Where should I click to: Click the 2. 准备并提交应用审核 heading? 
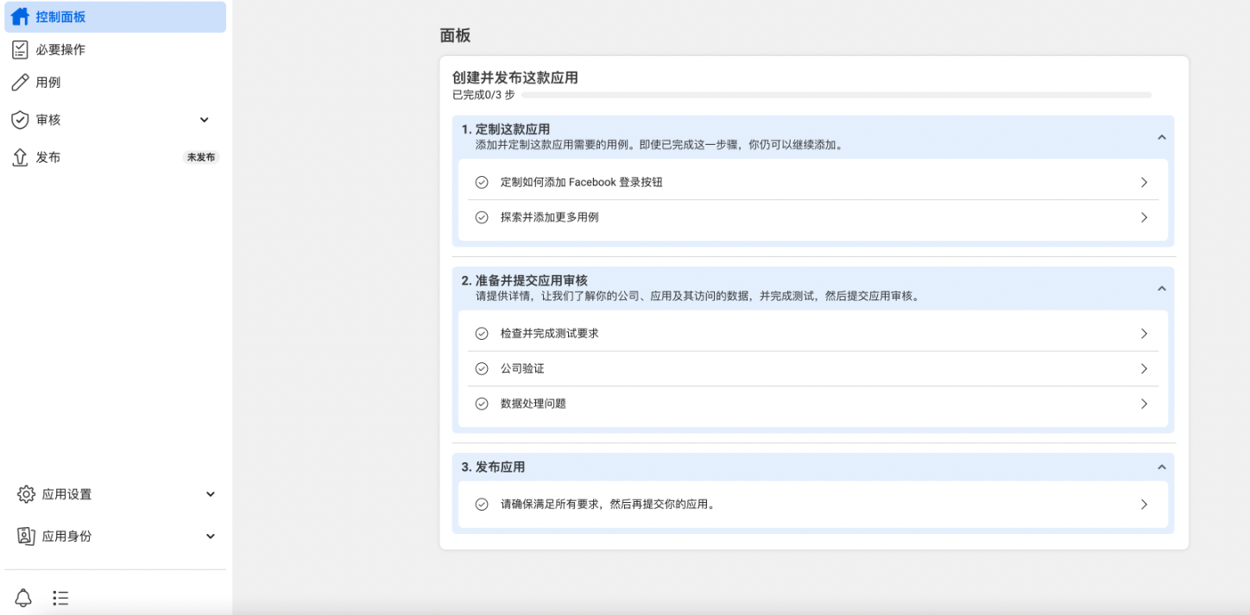coord(524,280)
